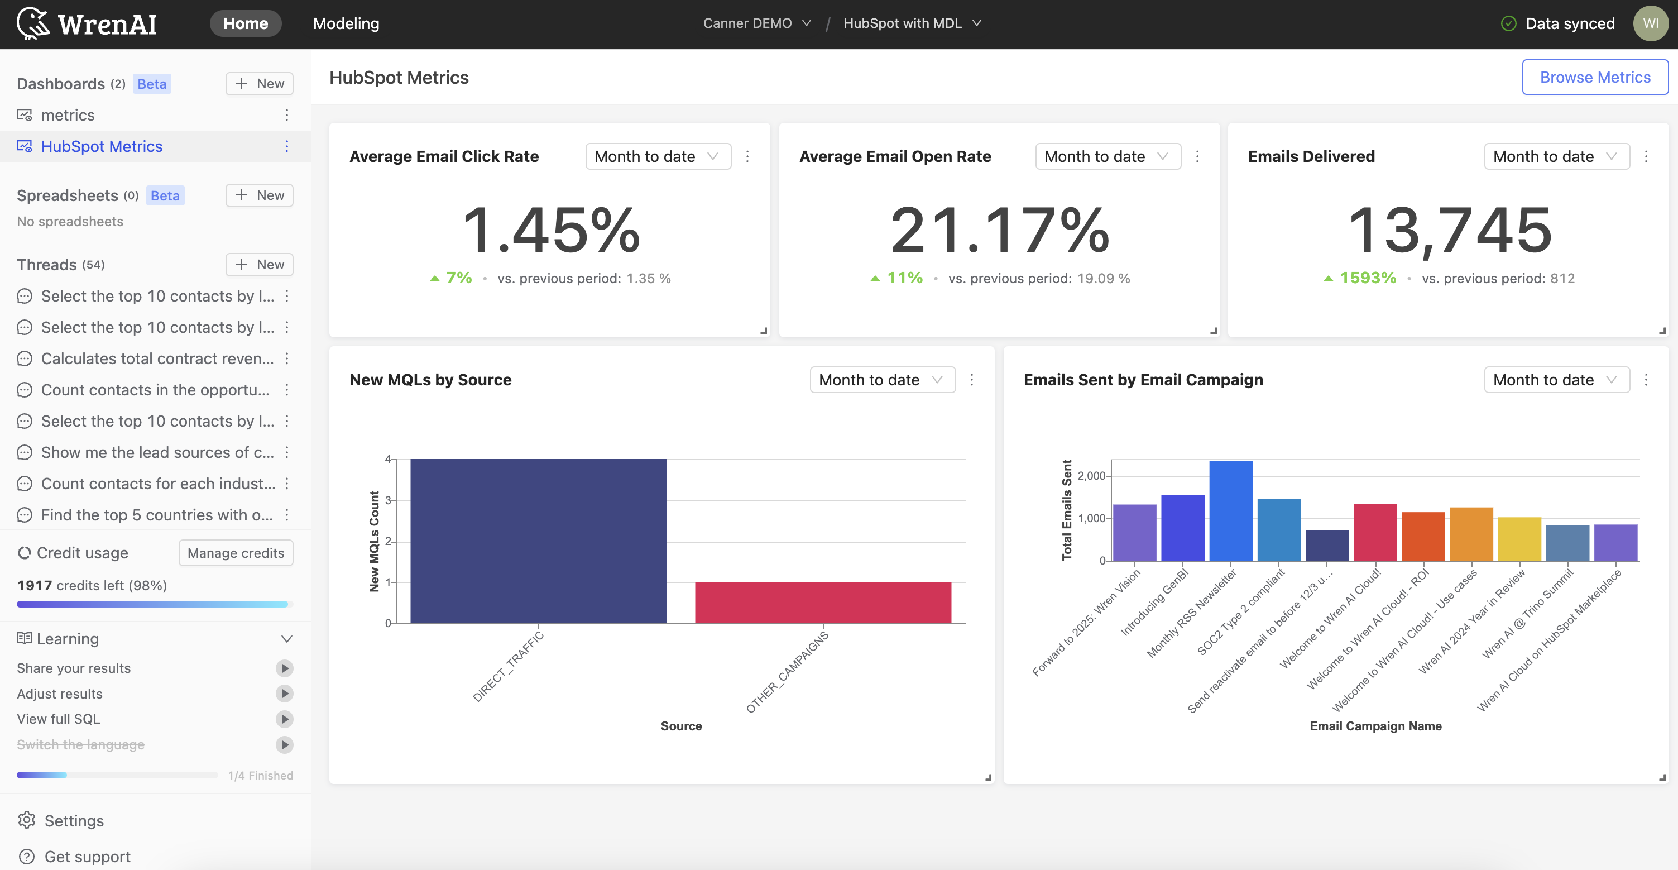The image size is (1678, 870).
Task: Click the Add New Thread button
Action: [260, 264]
